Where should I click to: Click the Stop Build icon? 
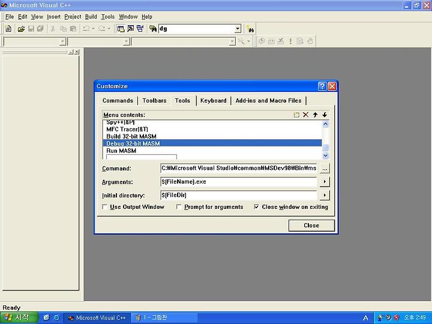pyautogui.click(x=281, y=41)
